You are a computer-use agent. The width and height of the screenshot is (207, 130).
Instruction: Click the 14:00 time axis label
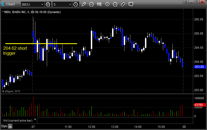(138, 127)
